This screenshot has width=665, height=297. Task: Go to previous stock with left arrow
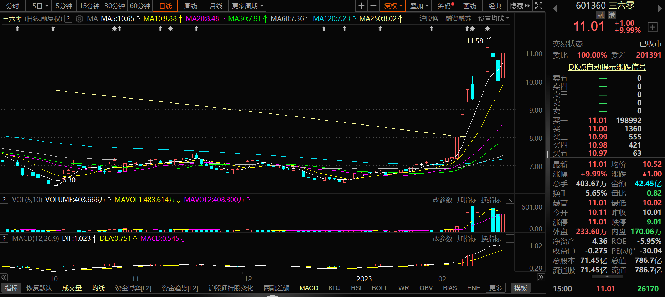pos(555,9)
